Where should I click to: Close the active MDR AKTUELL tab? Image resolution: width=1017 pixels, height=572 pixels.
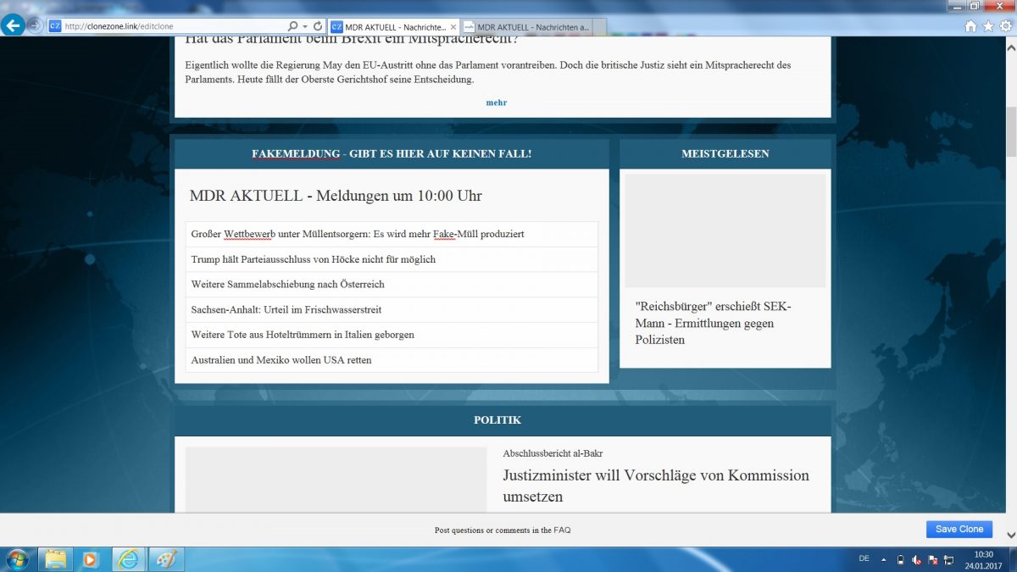click(453, 27)
